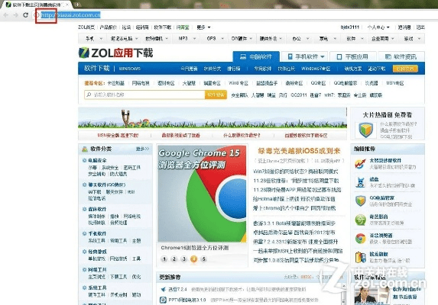Click the tablet icon on the 平板应用 tab

click(339, 57)
